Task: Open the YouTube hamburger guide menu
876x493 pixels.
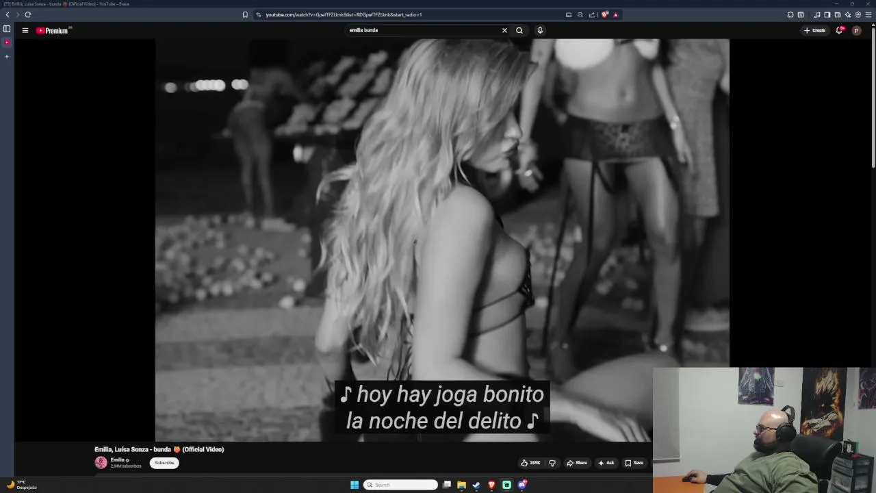Action: pos(25,30)
